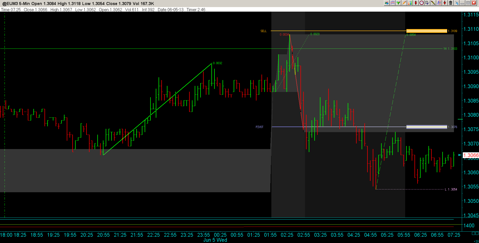
Task: Click the orange 1.3109 sell price marker
Action: (427, 31)
